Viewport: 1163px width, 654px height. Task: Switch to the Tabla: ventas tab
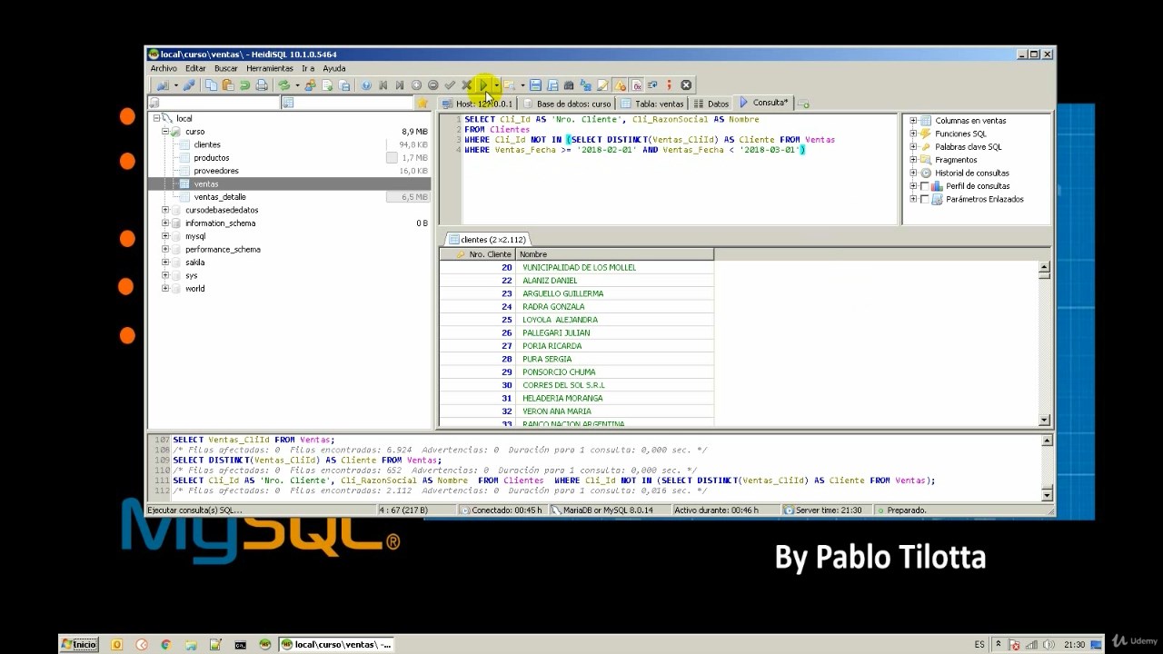pos(652,104)
